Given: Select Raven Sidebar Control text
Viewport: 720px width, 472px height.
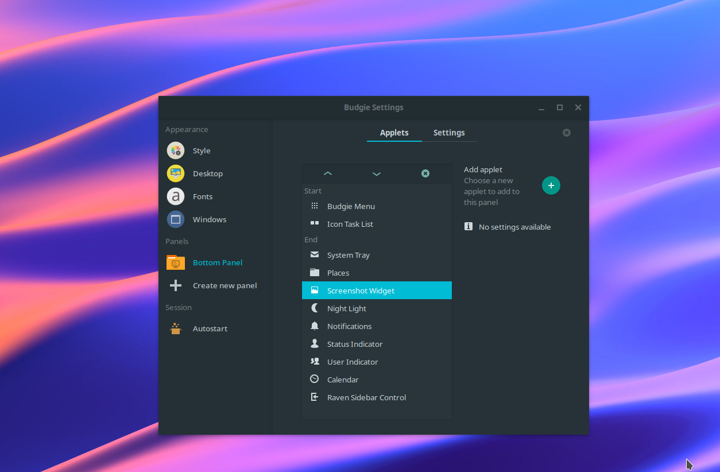Looking at the screenshot, I should click(x=367, y=398).
